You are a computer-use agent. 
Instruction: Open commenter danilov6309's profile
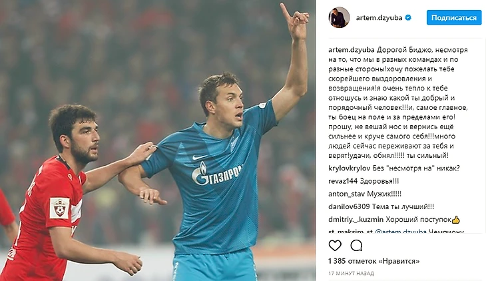pyautogui.click(x=349, y=206)
